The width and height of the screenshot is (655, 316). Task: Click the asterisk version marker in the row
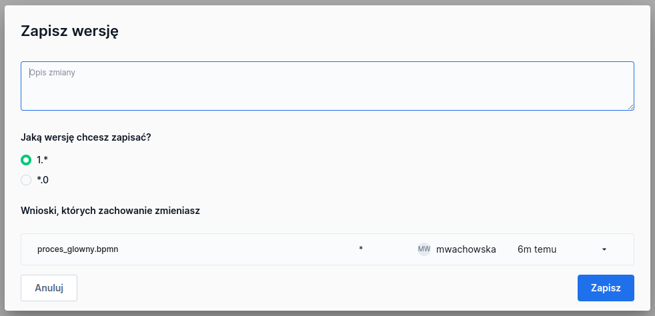click(x=361, y=249)
